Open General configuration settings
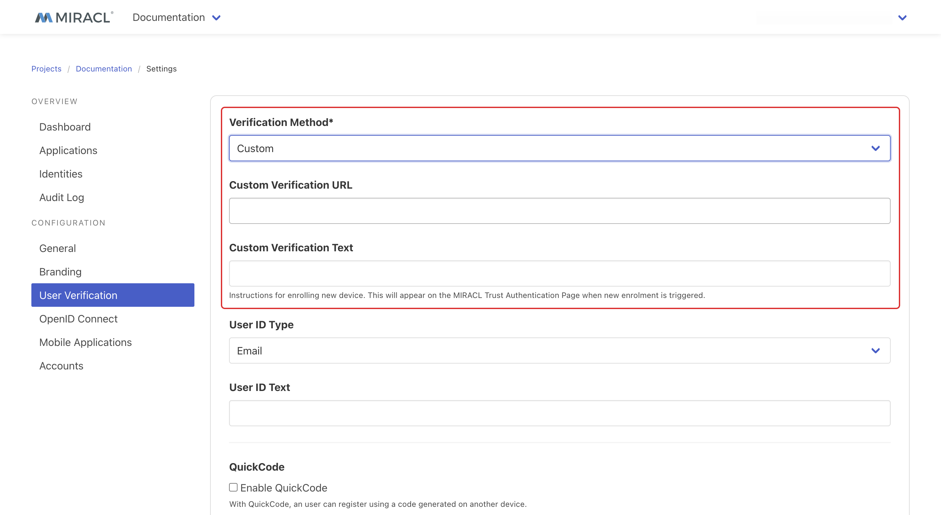 [x=58, y=248]
